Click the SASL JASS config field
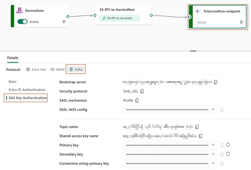 tap(170, 110)
